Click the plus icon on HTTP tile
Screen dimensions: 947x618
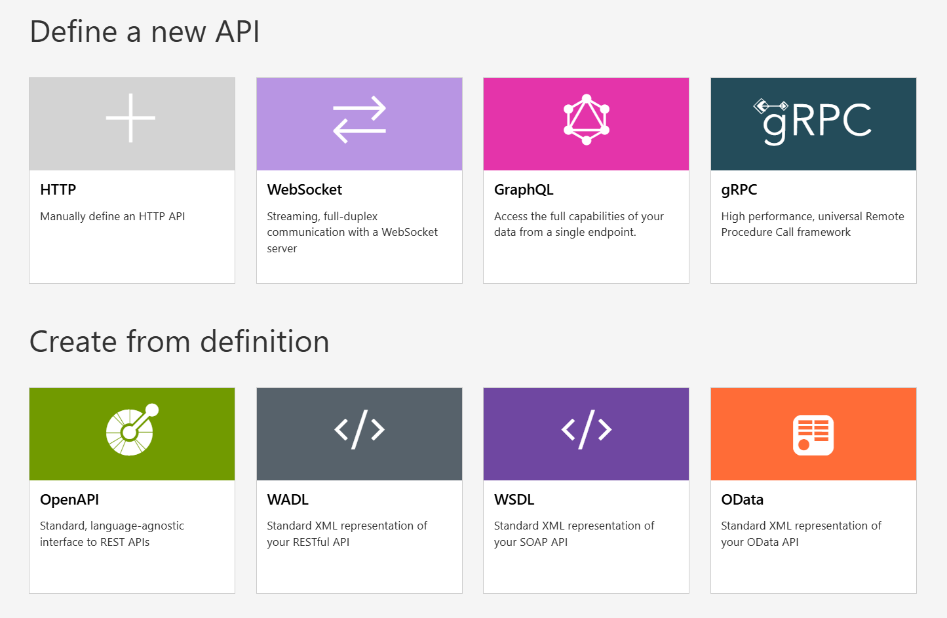(x=131, y=118)
